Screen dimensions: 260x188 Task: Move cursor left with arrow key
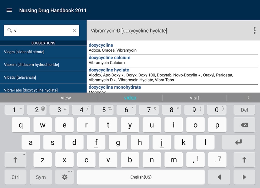pos(219,177)
